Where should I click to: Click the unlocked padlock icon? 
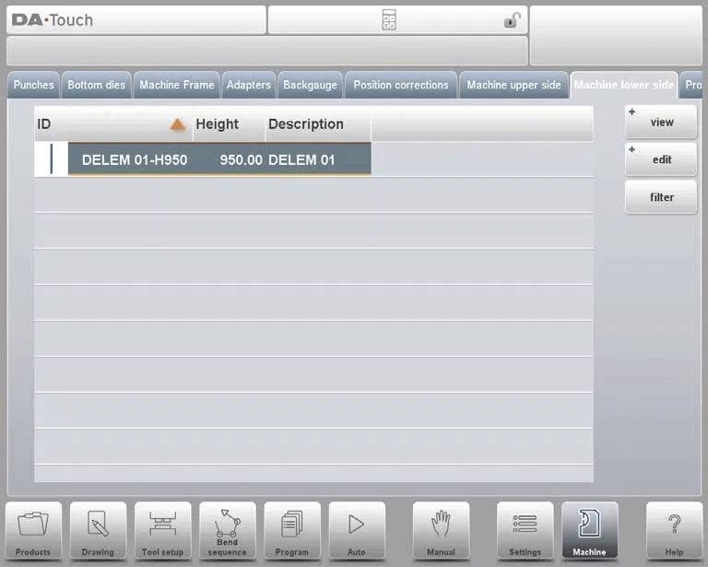coord(512,20)
